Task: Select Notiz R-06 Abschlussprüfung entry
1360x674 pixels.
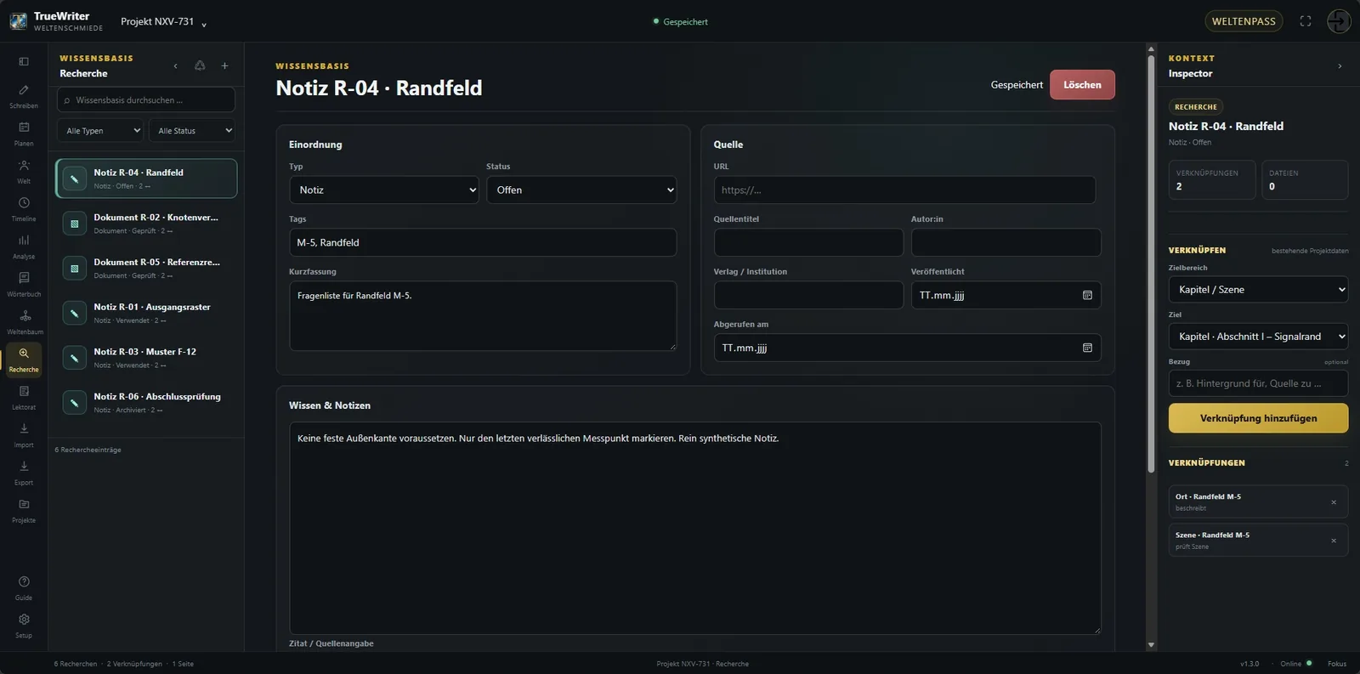Action: (x=146, y=403)
